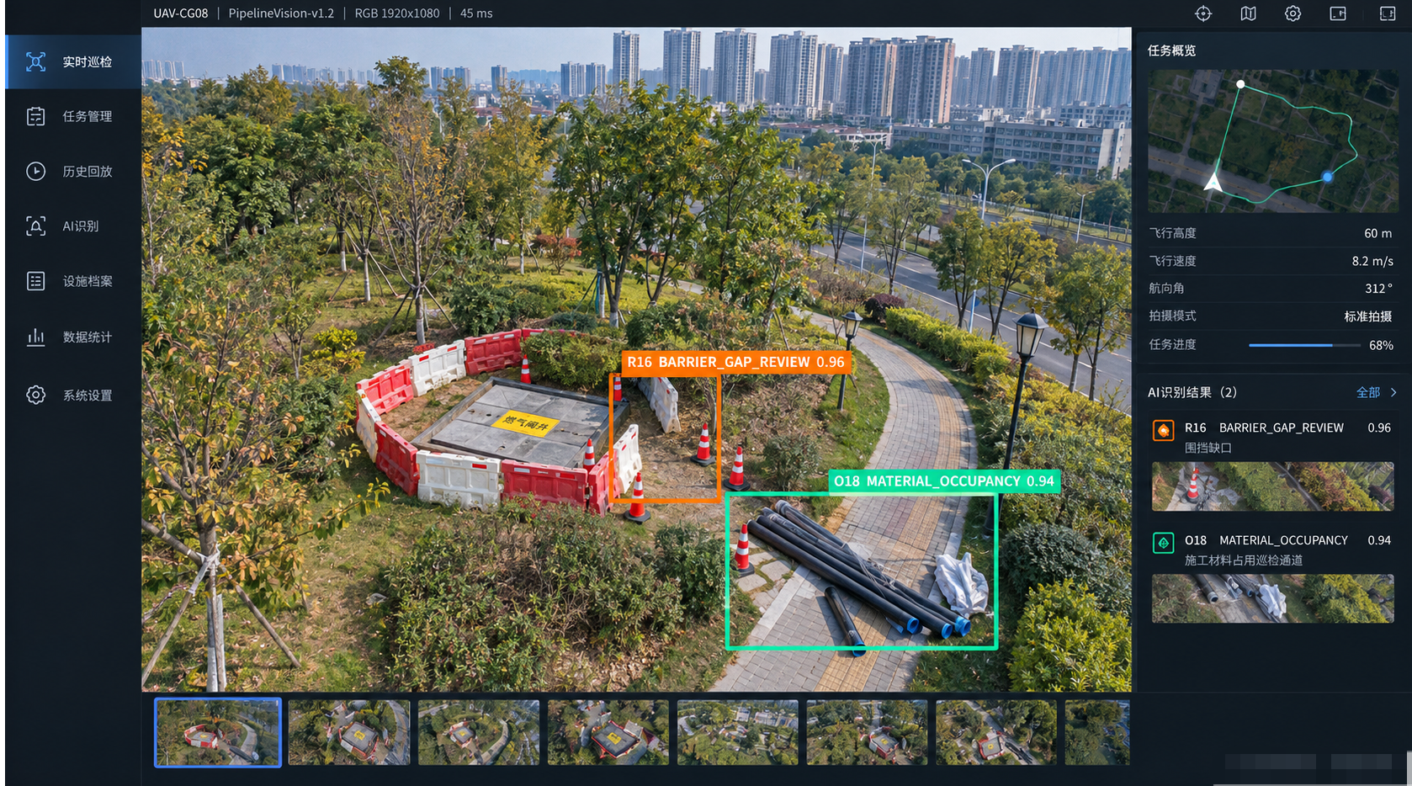The width and height of the screenshot is (1412, 786).
Task: Select the first highlighted filmstrip thumbnail
Action: pyautogui.click(x=218, y=732)
